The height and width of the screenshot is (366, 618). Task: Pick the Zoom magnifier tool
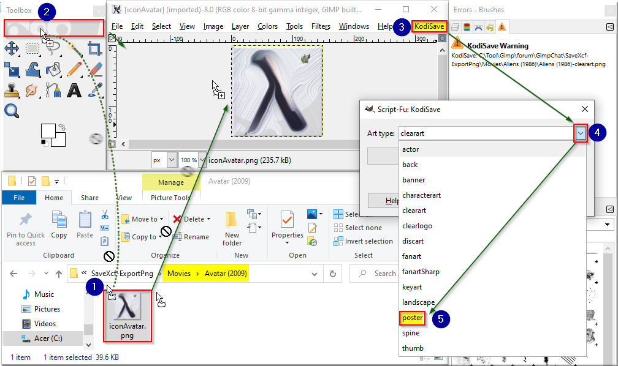12,111
